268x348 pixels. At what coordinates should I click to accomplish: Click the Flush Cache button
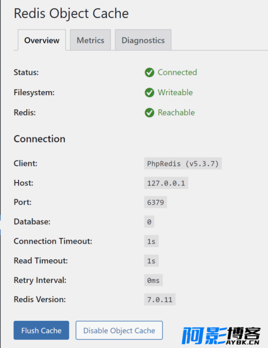tap(41, 330)
